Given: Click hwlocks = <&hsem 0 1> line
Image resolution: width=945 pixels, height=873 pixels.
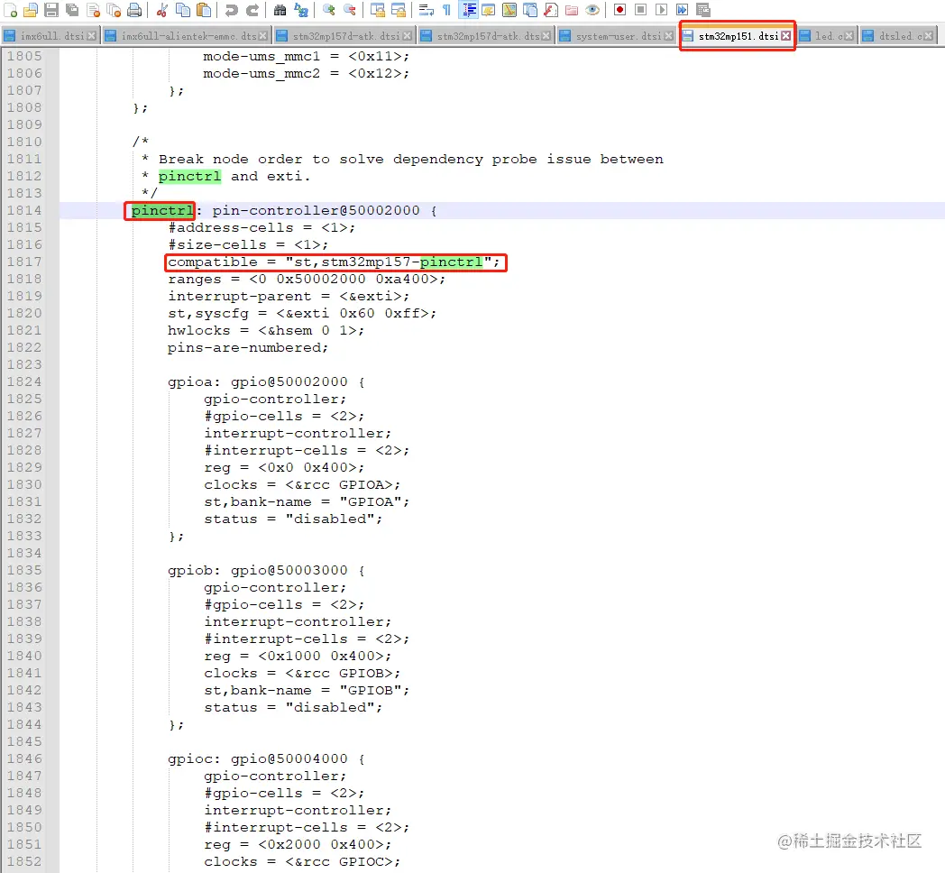Looking at the screenshot, I should pyautogui.click(x=266, y=330).
